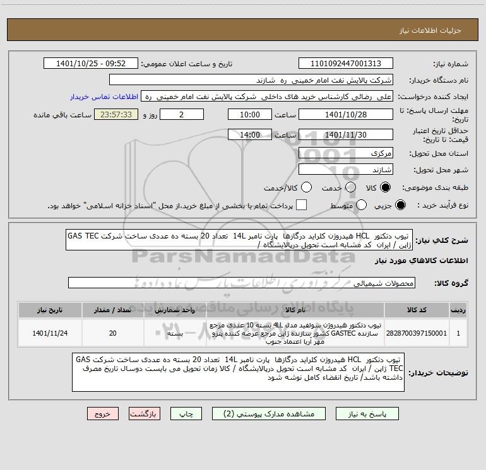Click the price validity date 1401/11/30
The width and height of the screenshot is (486, 470).
346,134
